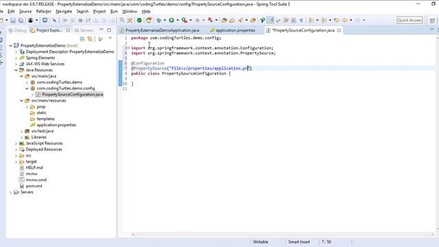Screen dimensions: 439x247
Task: Click the Open Perspective icon
Action: [x=432, y=21]
